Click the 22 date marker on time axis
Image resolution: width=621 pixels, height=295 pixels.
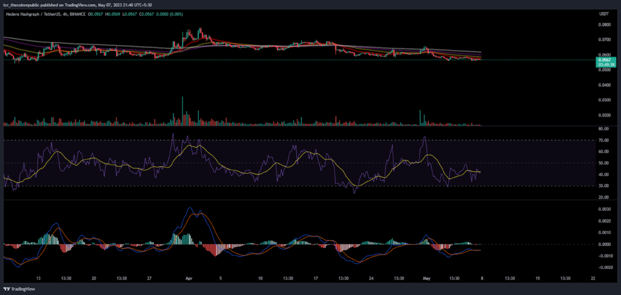point(592,279)
